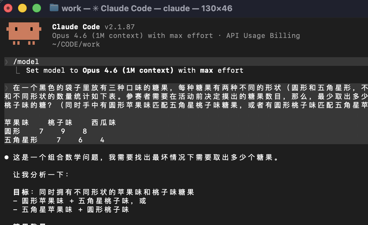Close the terminal window with the red button
368x225 pixels.
[x=8, y=8]
